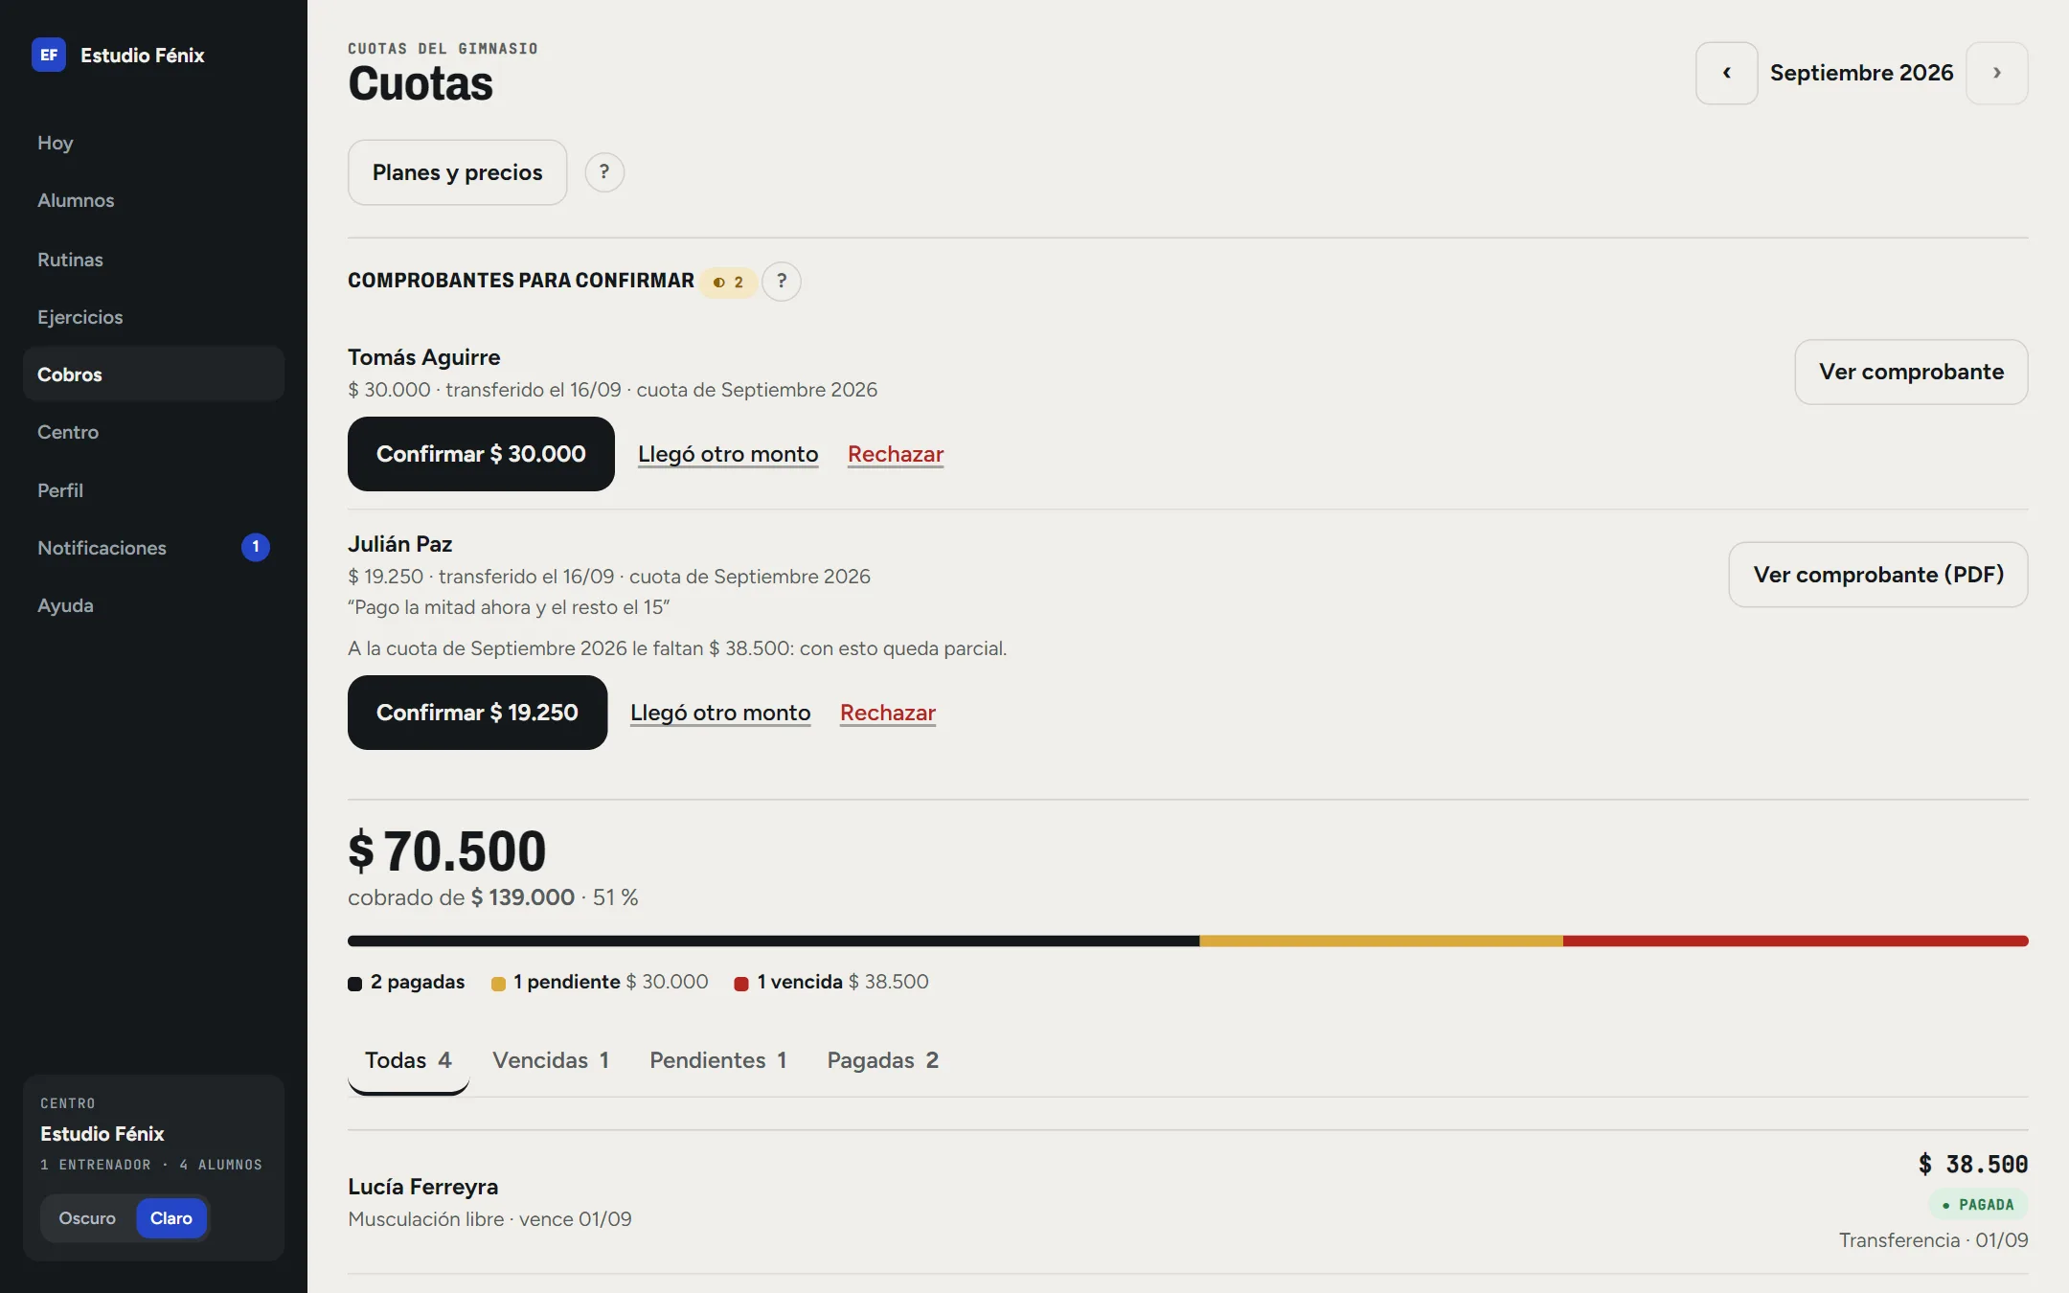Open Centro in the sidebar
The height and width of the screenshot is (1293, 2069).
(x=153, y=432)
